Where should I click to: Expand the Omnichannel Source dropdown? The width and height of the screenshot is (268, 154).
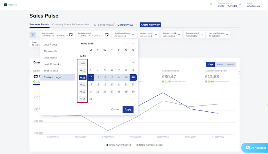[124, 35]
